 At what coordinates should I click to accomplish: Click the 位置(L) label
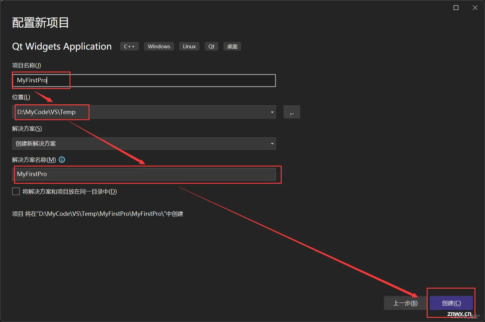tap(21, 97)
